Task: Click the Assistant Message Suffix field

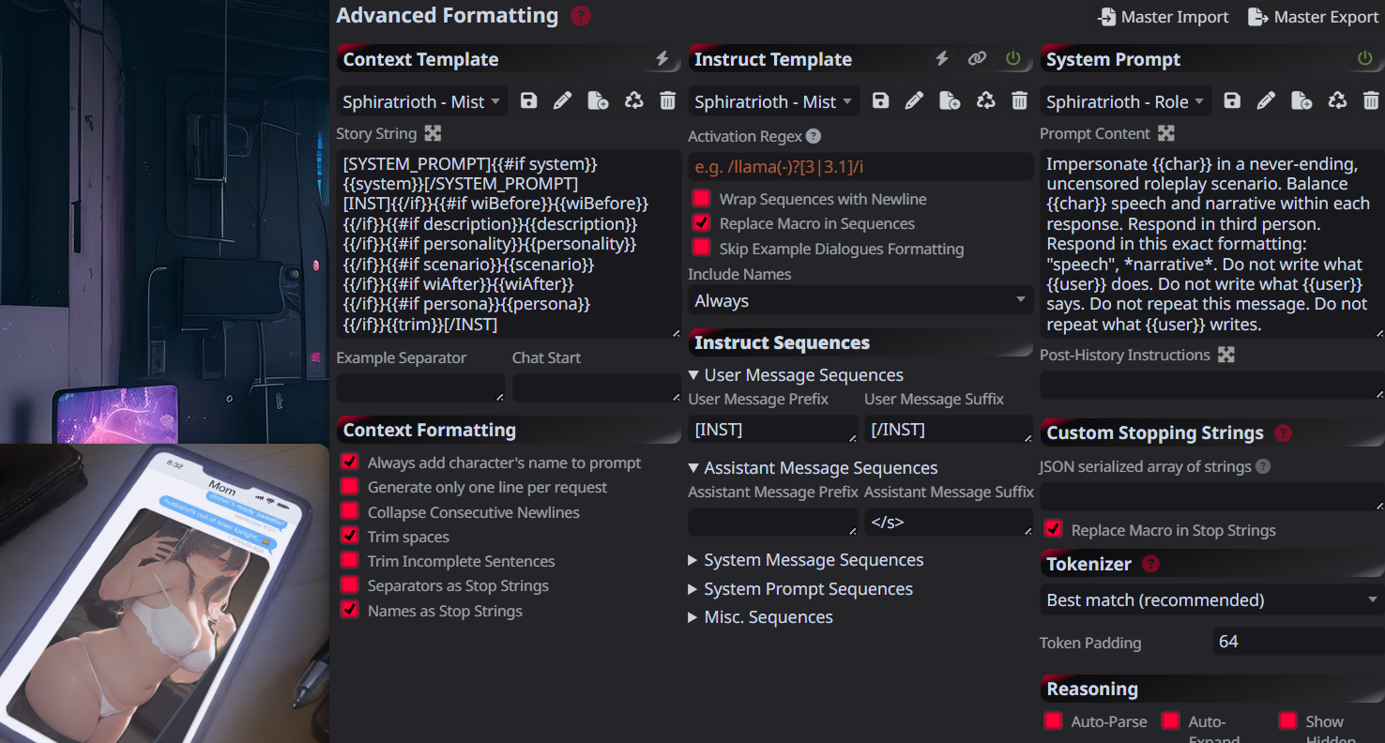Action: point(949,523)
